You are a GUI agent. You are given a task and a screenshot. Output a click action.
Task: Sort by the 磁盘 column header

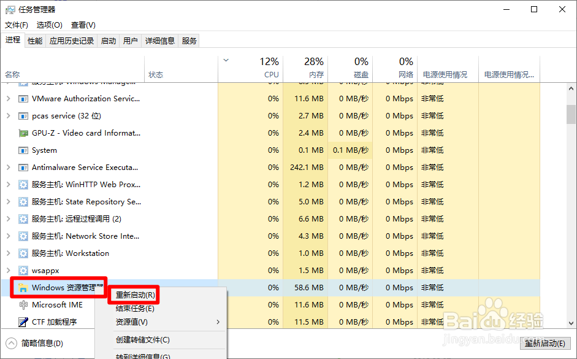(x=350, y=69)
